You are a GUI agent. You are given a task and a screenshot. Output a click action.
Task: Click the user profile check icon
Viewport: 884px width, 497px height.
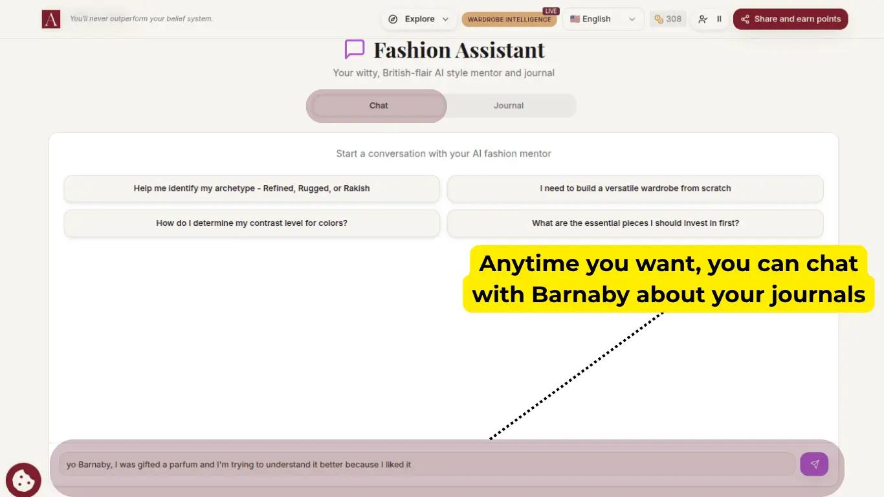tap(703, 19)
